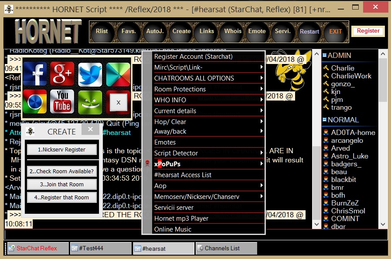Viewport: 391px width, 259px height.
Task: Click 3..Join that Room button
Action: pos(61,184)
